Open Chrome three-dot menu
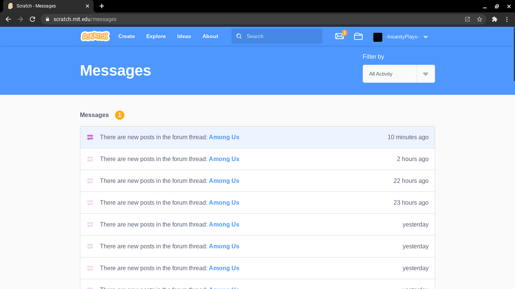 coord(507,19)
